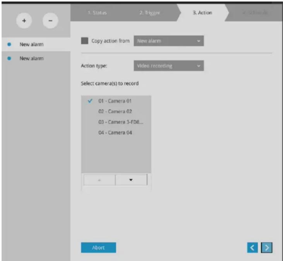This screenshot has height=261, width=283.
Task: Go back with the previous arrow button
Action: pyautogui.click(x=252, y=248)
